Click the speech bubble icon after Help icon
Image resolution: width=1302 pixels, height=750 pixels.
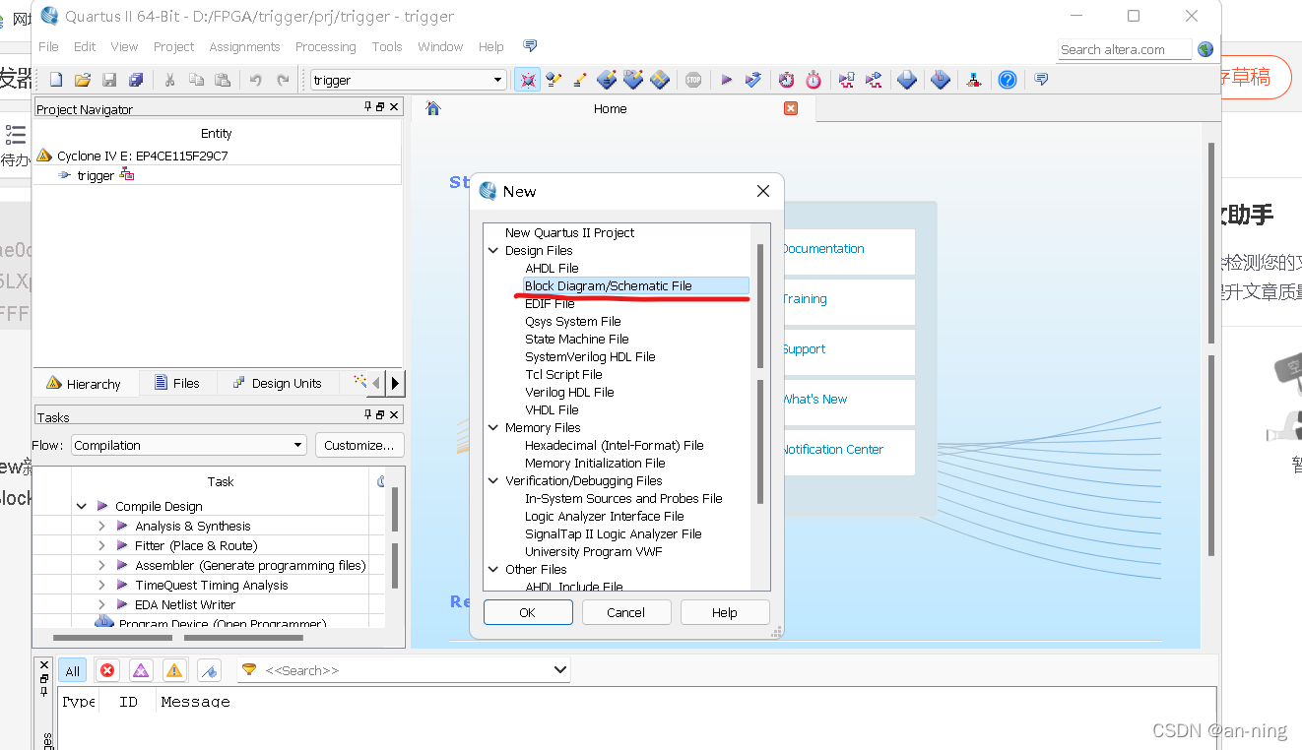1041,79
